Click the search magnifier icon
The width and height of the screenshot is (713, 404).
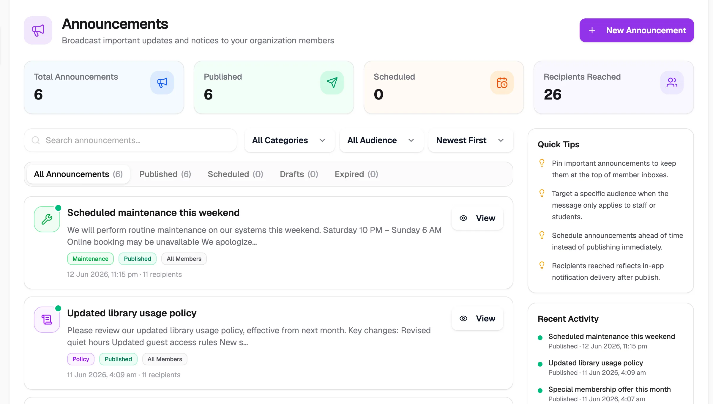click(36, 140)
